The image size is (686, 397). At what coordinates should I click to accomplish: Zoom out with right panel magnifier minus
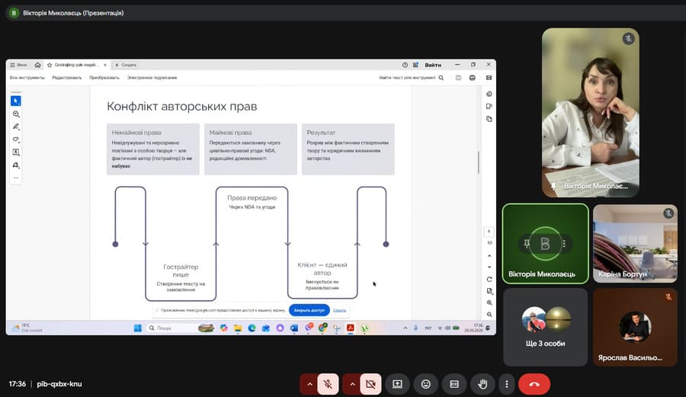tap(489, 315)
